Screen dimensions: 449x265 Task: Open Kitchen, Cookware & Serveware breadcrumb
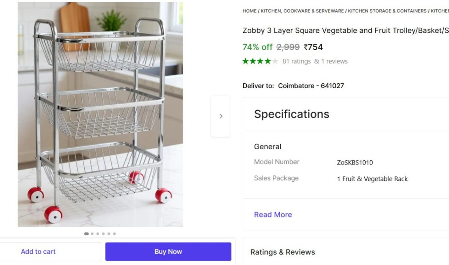click(302, 11)
